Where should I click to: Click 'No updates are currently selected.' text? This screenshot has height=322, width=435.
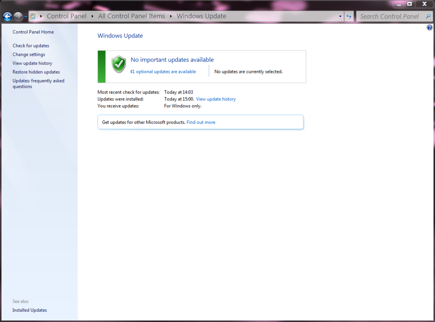point(249,72)
